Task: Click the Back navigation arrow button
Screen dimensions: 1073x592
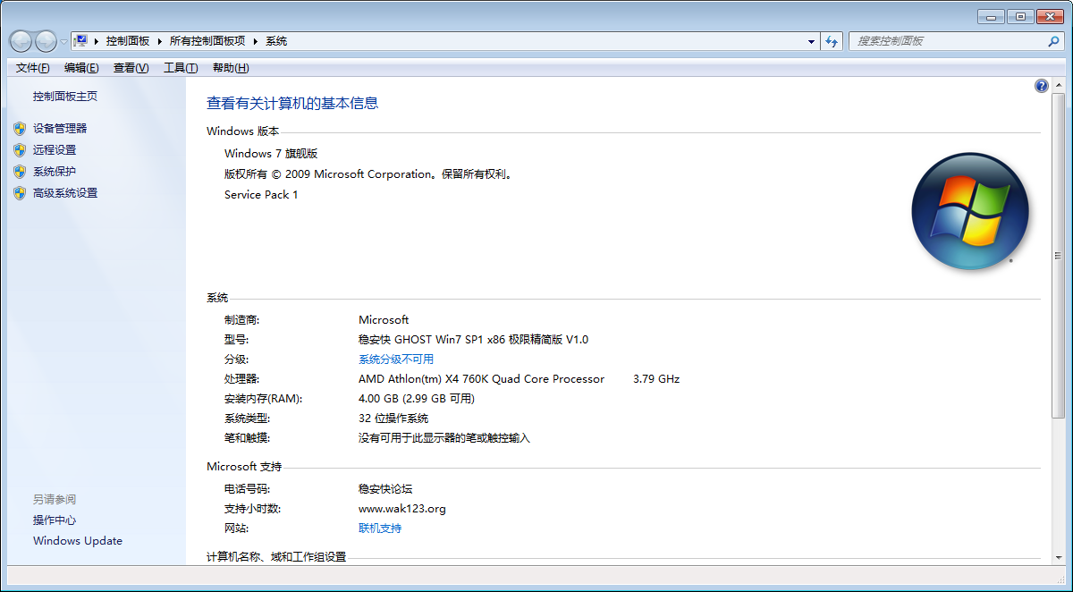Action: [21, 41]
